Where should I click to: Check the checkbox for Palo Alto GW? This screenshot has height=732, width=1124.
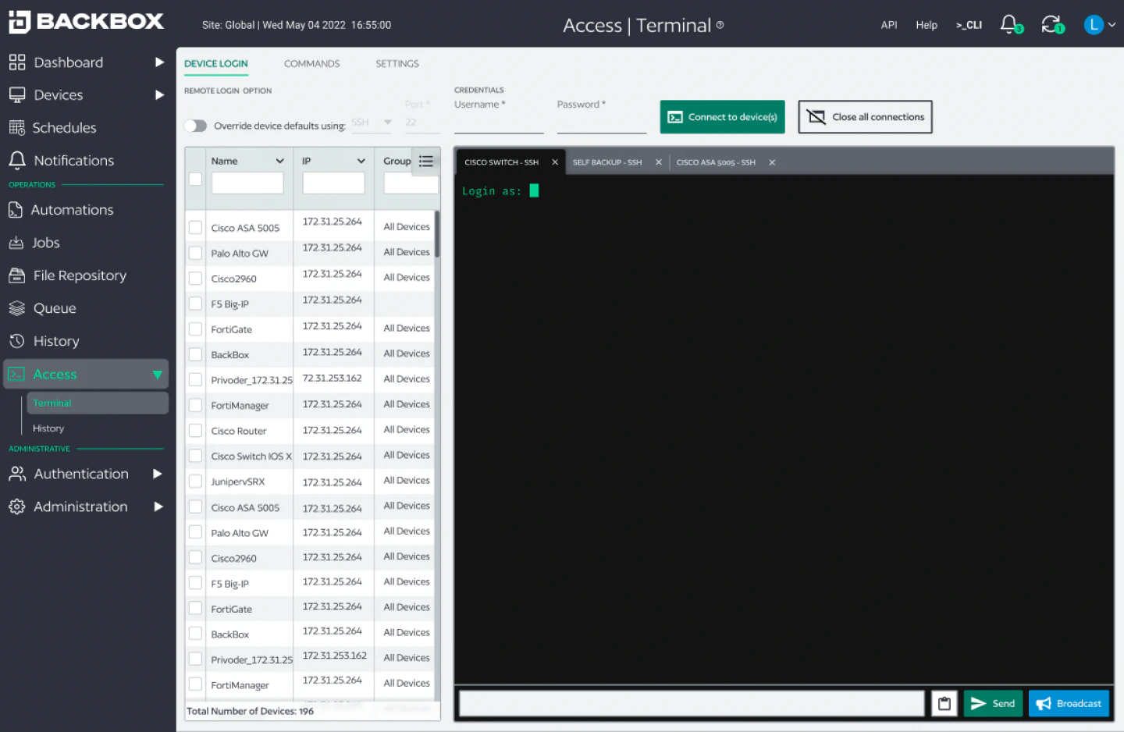pyautogui.click(x=195, y=252)
